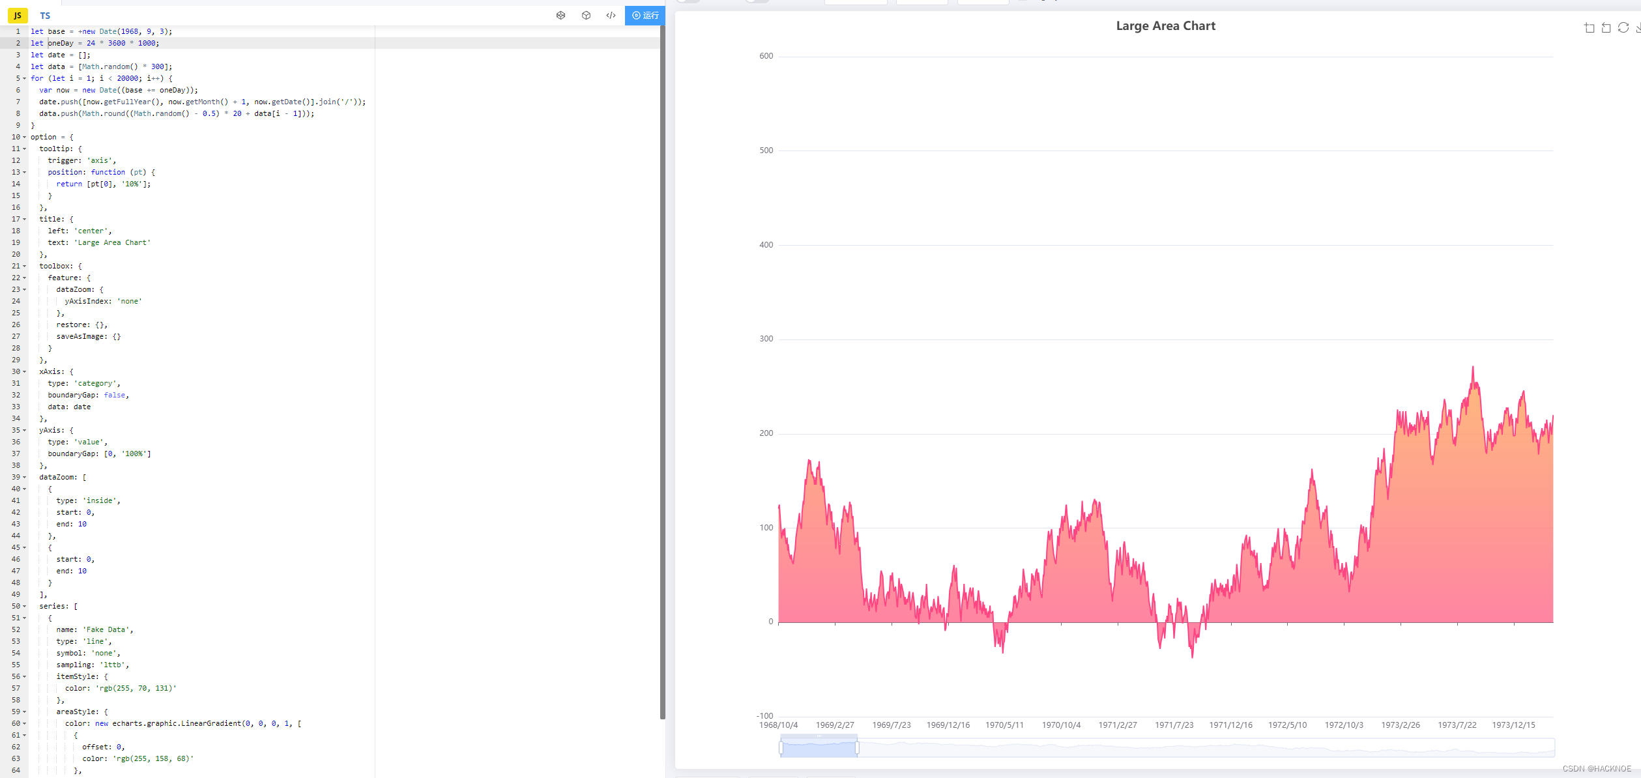1641x778 pixels.
Task: Activate the chart area zoom tool
Action: 1589,27
